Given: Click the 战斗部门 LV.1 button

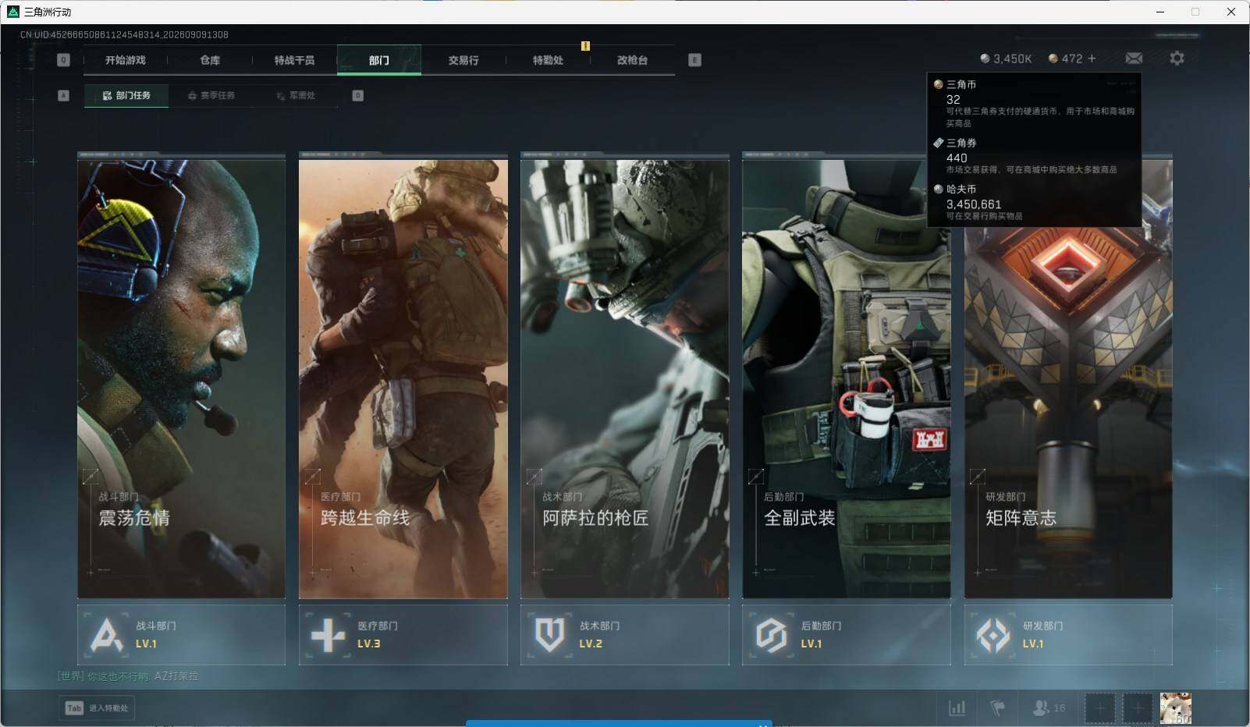Looking at the screenshot, I should point(181,635).
